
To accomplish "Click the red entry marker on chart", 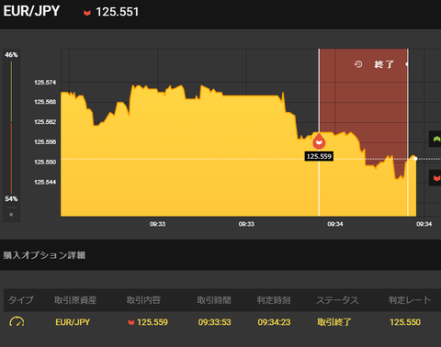I will pos(319,141).
